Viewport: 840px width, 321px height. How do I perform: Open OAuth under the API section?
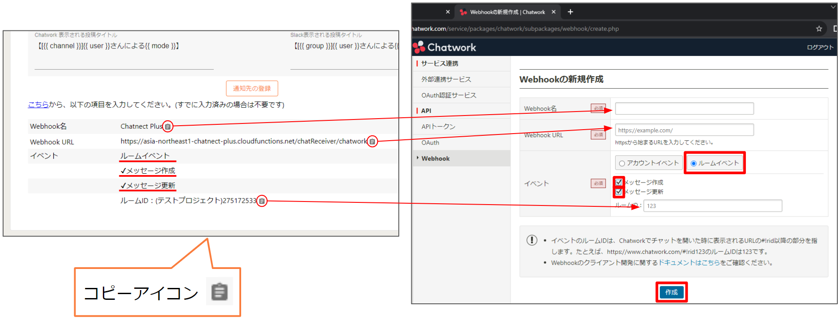coord(461,142)
